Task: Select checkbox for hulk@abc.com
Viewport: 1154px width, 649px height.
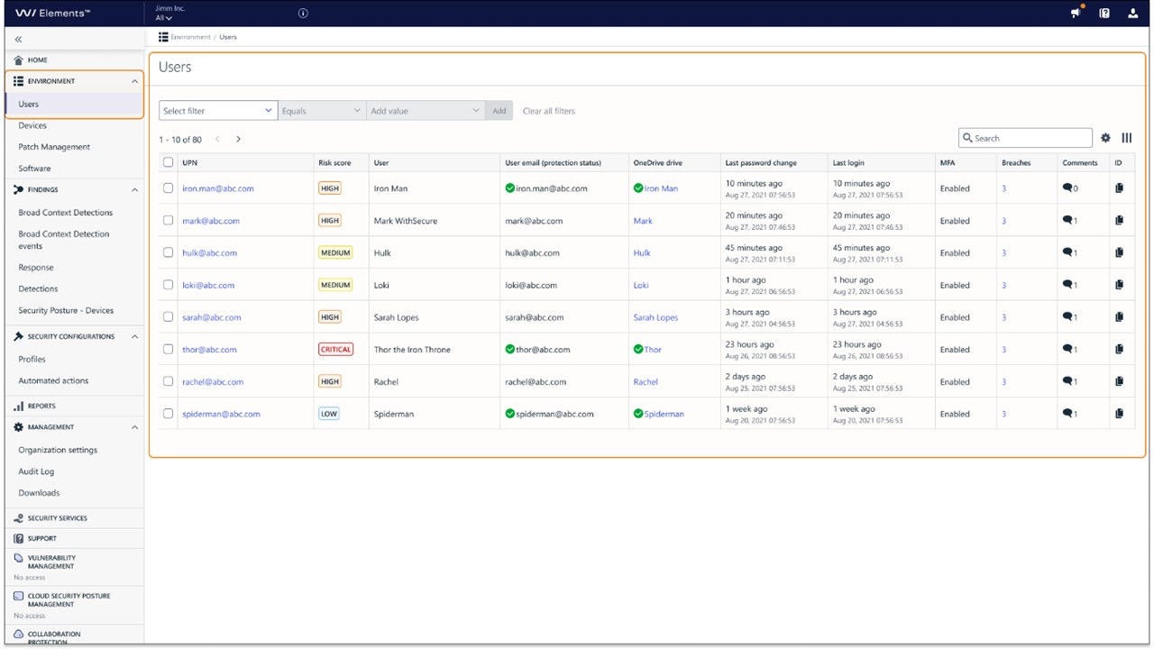Action: (168, 252)
